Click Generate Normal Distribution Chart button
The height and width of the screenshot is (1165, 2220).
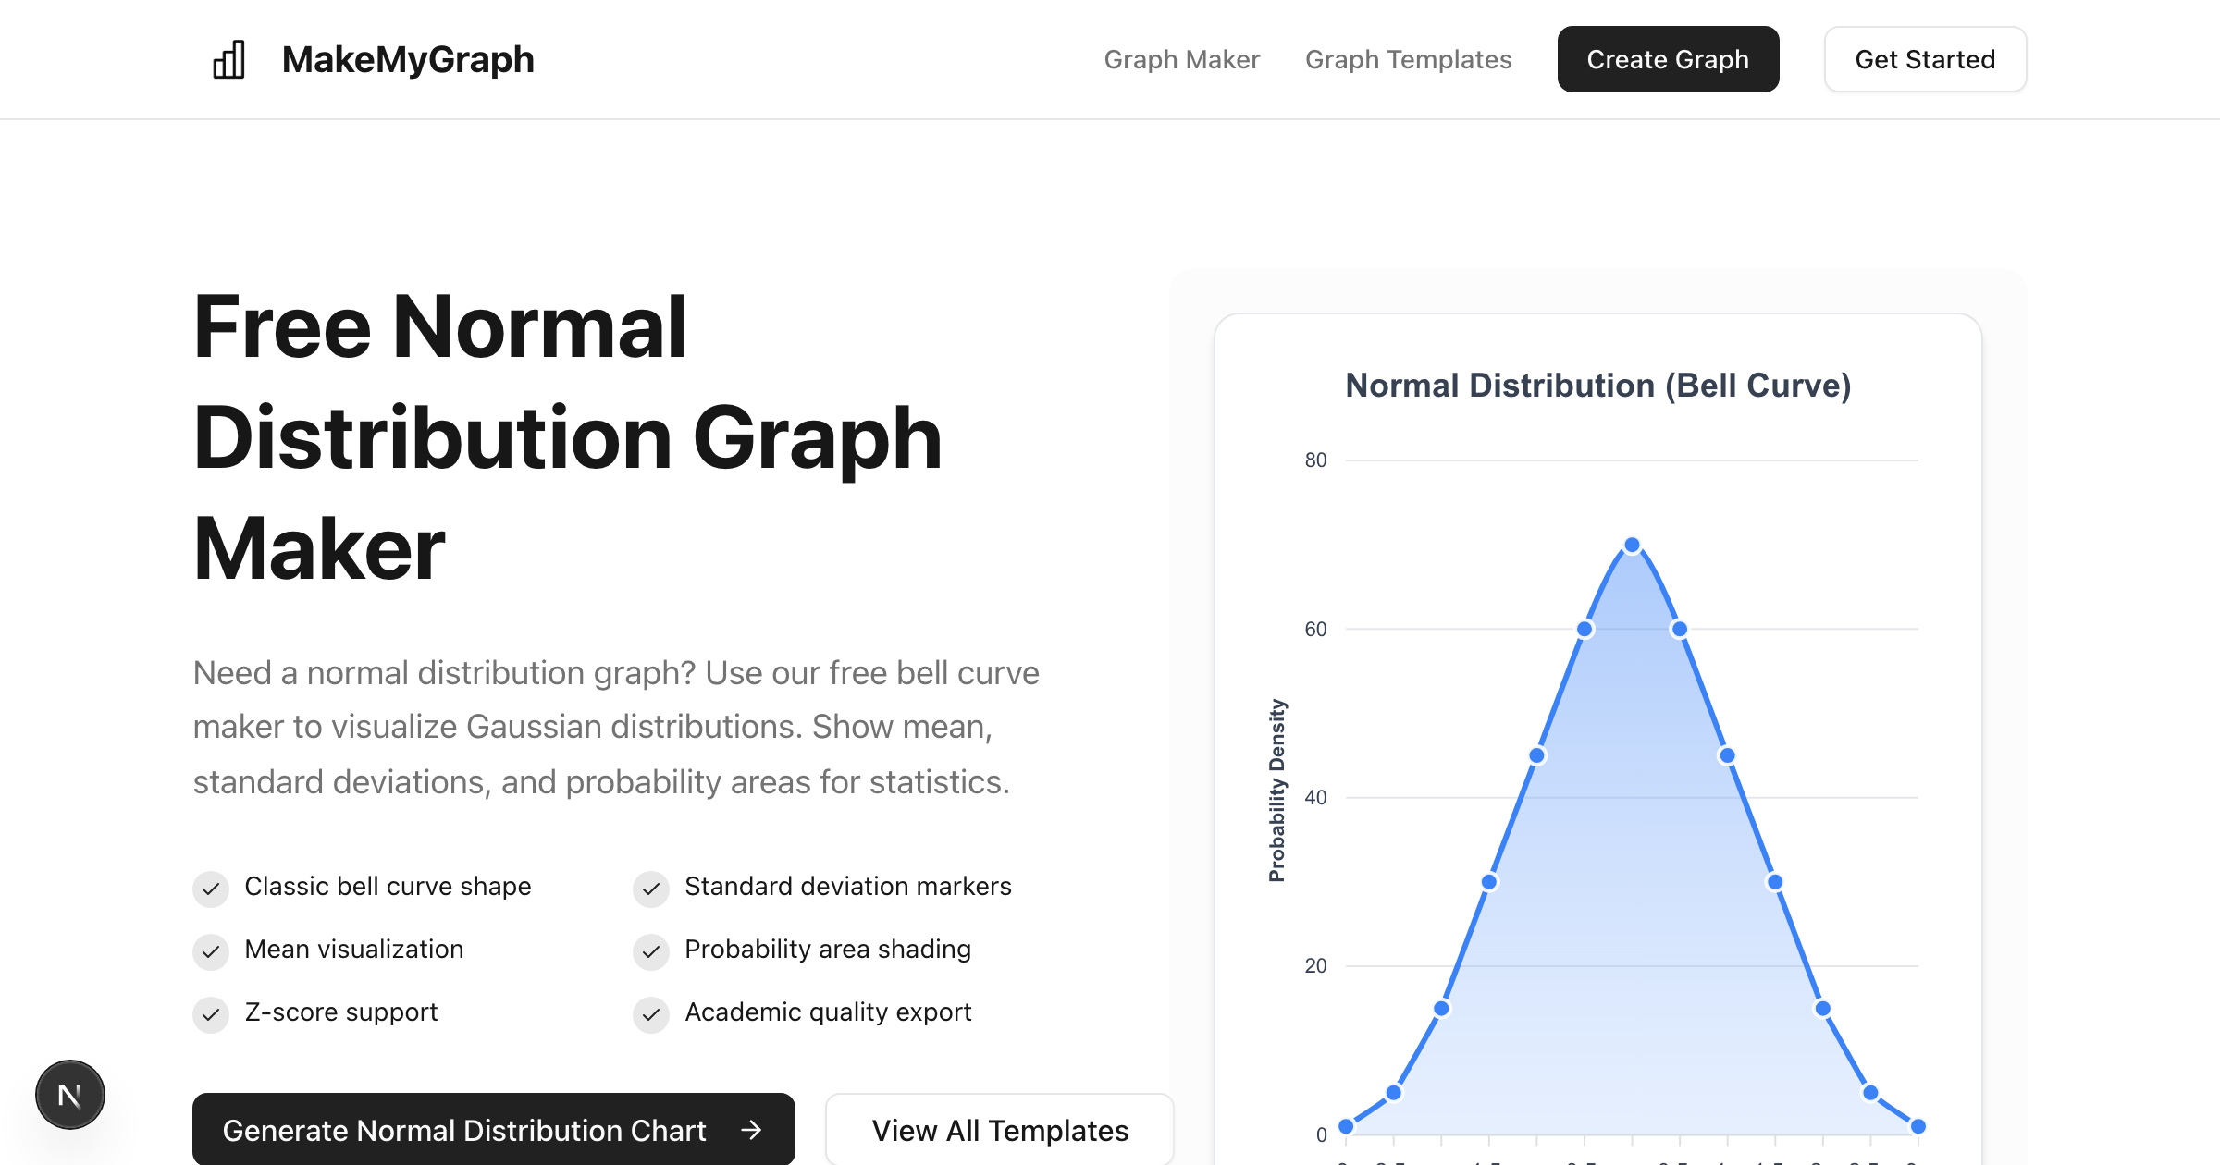[493, 1129]
